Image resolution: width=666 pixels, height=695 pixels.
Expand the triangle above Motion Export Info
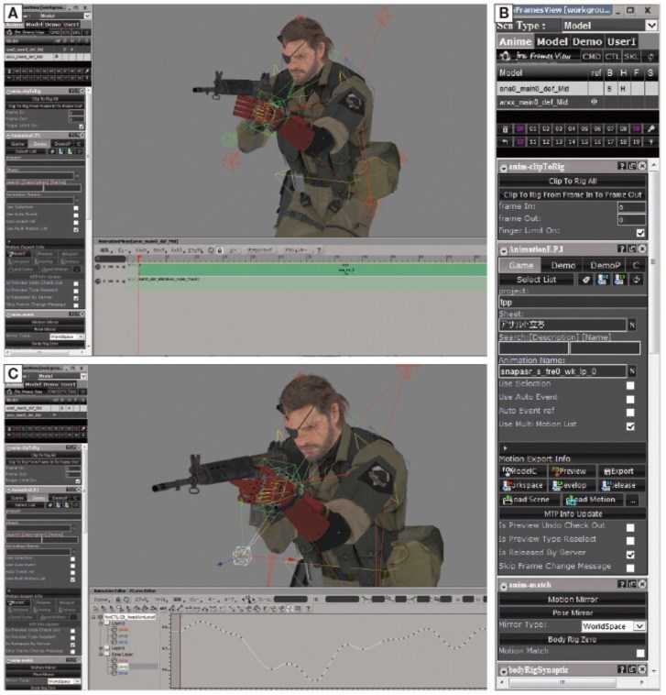coord(505,448)
